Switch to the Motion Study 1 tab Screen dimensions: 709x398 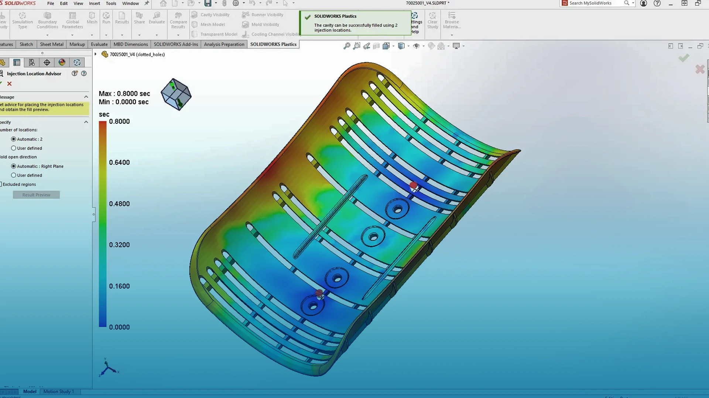tap(59, 391)
